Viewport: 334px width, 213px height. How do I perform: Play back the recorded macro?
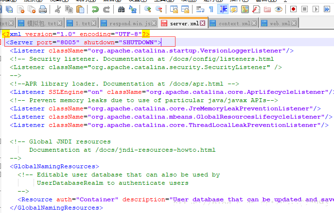click(x=316, y=9)
